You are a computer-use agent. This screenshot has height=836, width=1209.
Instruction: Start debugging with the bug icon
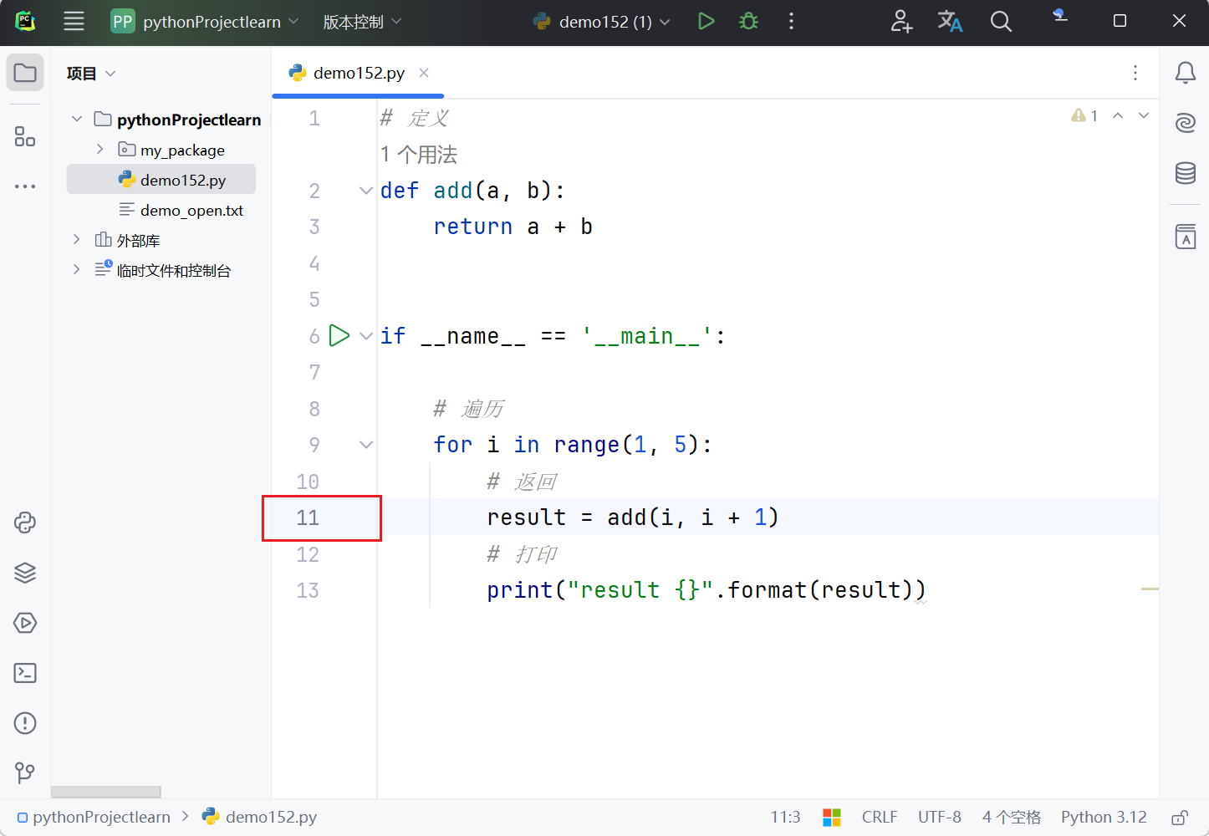pyautogui.click(x=749, y=22)
